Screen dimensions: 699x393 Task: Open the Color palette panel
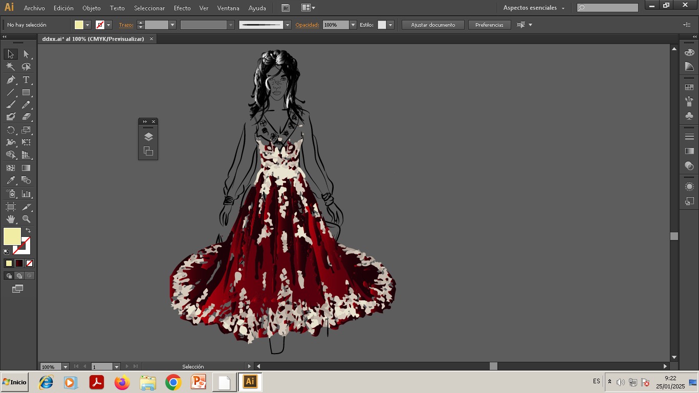click(689, 53)
